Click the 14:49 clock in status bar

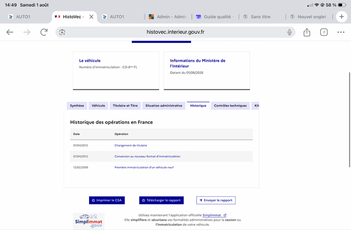coord(11,5)
